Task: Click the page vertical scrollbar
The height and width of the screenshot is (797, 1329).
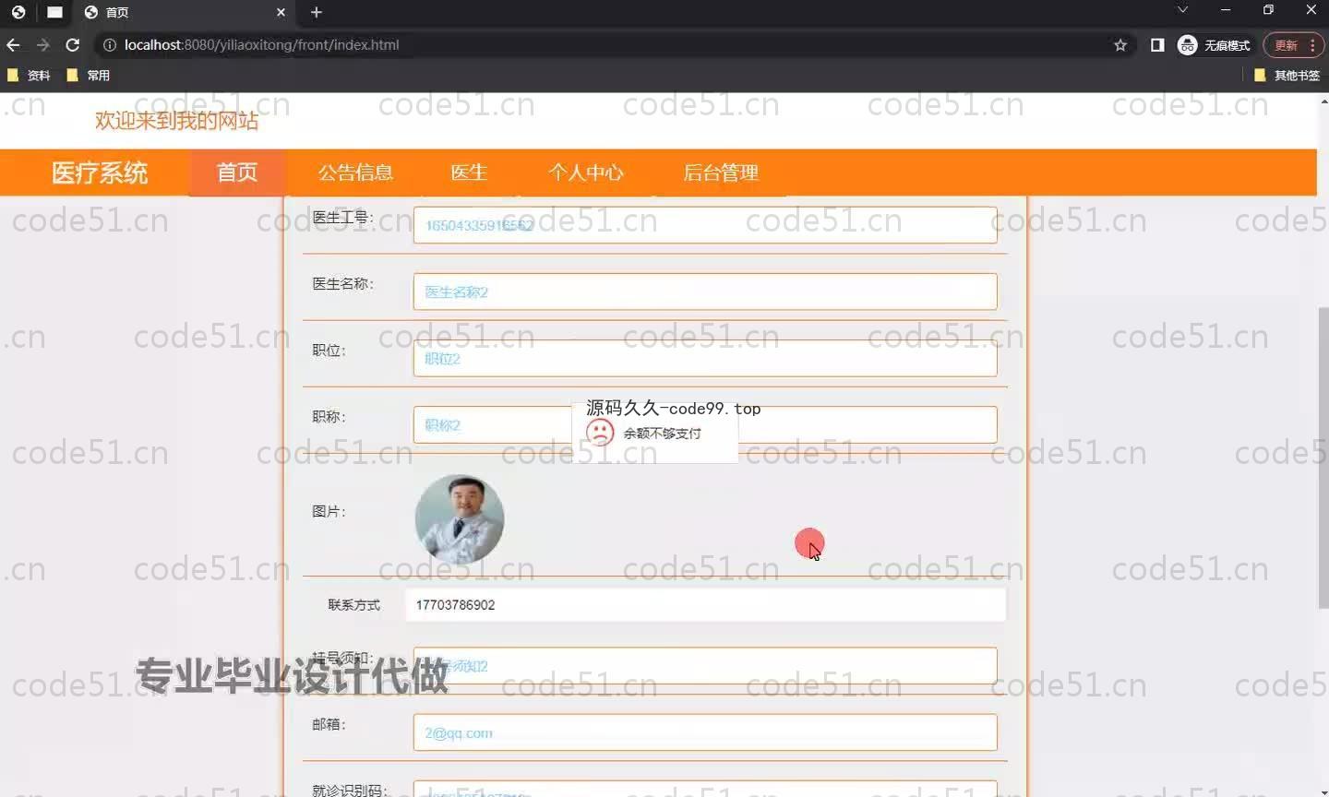Action: pyautogui.click(x=1323, y=458)
